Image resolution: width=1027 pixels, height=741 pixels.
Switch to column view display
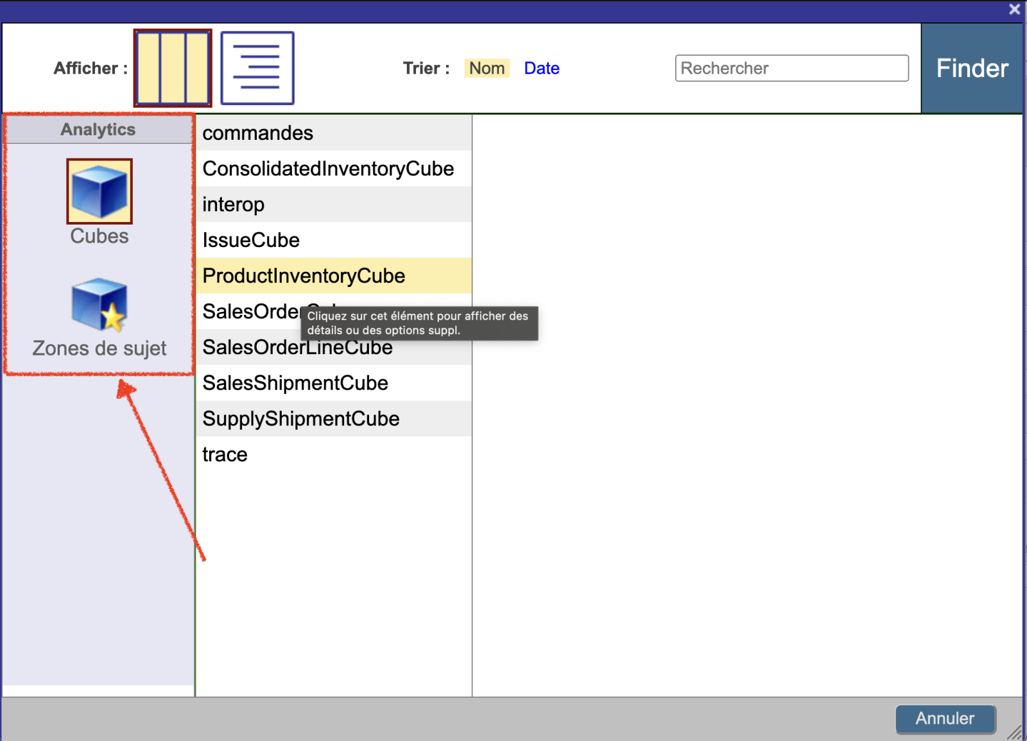click(x=173, y=68)
